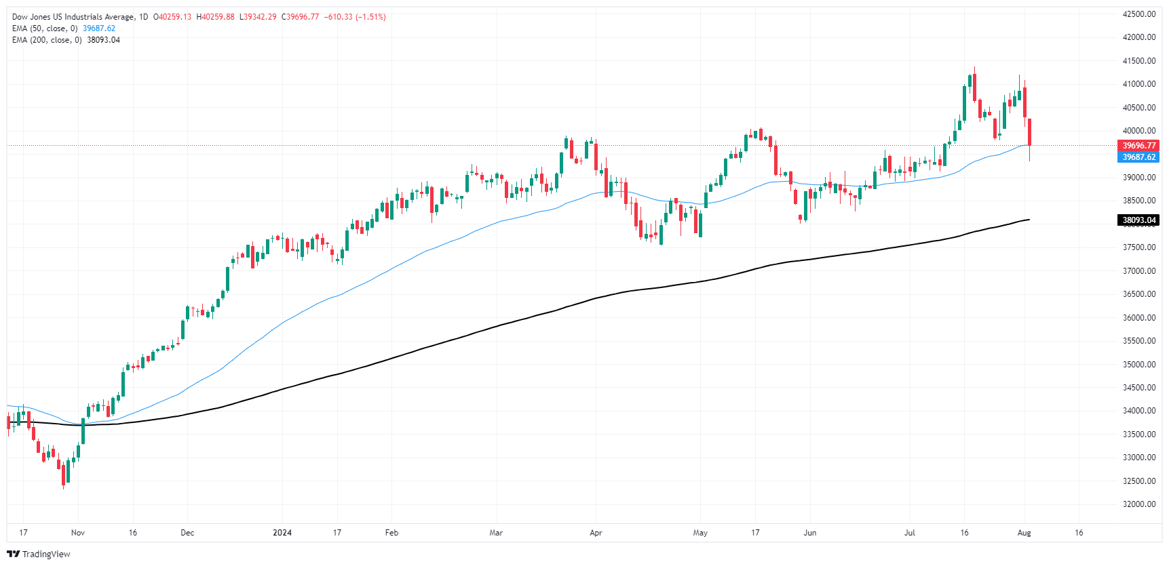Screen dimensions: 1169x566
Task: Click the Nov label on time axis
Action: coord(78,533)
